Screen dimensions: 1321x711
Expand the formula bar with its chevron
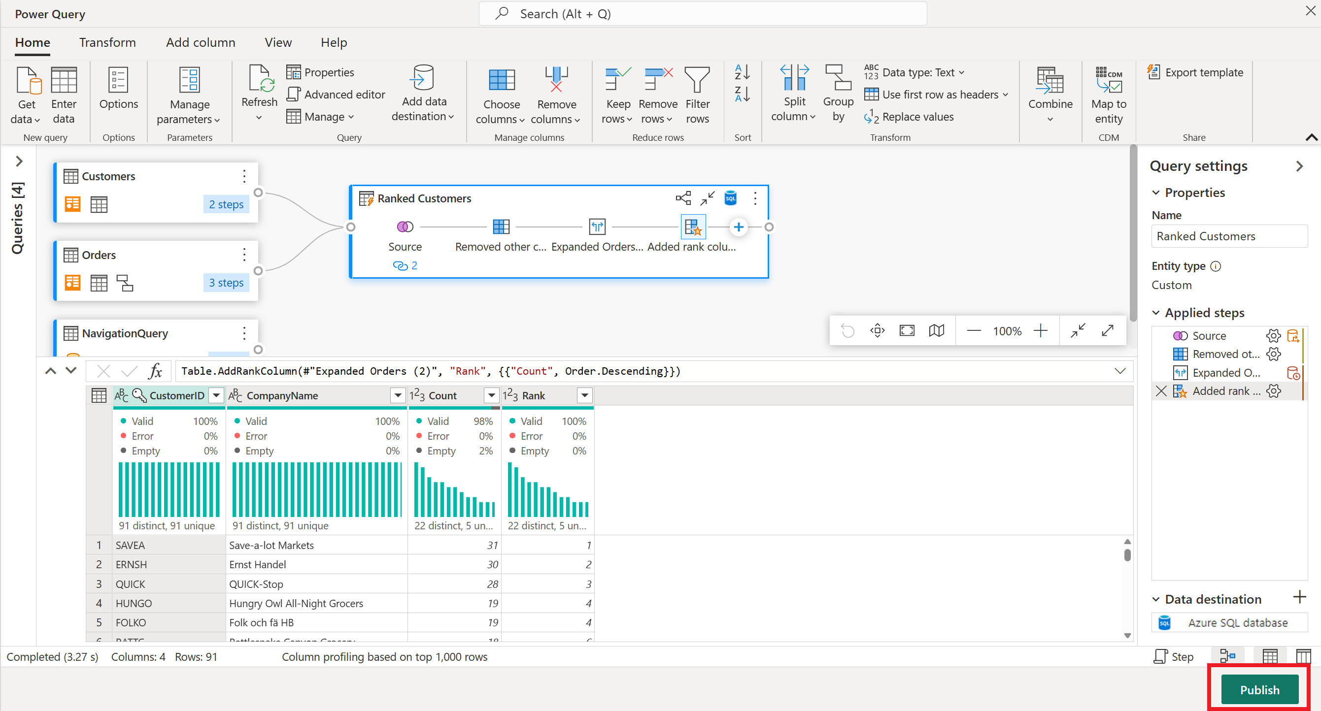[1121, 371]
